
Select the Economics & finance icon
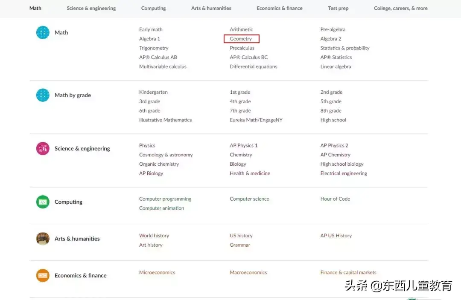point(42,275)
